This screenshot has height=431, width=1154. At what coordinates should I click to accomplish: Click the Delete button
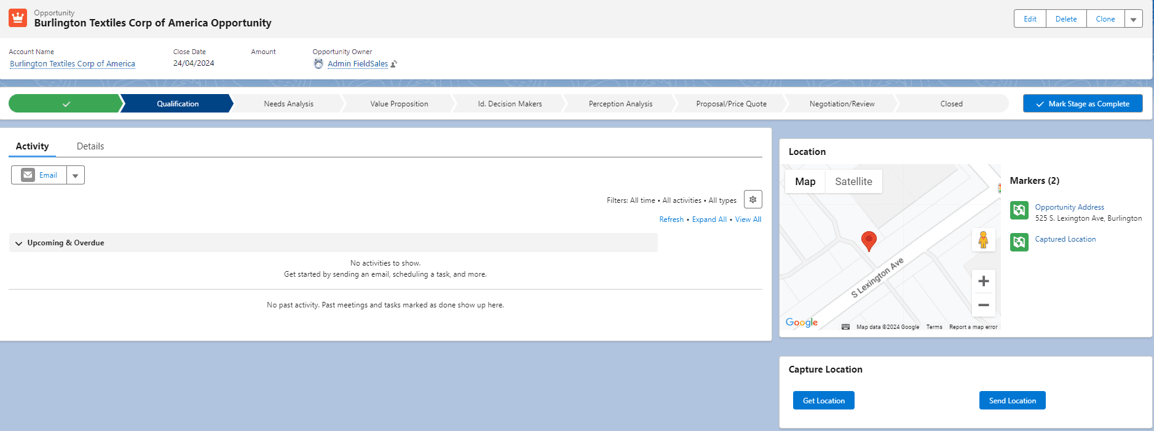coord(1066,19)
